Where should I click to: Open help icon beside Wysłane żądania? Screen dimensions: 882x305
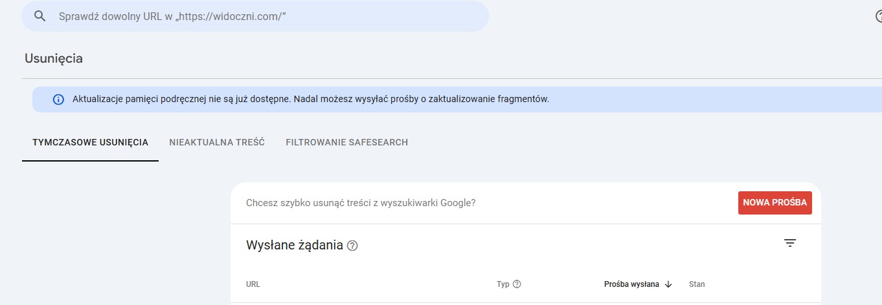click(352, 246)
